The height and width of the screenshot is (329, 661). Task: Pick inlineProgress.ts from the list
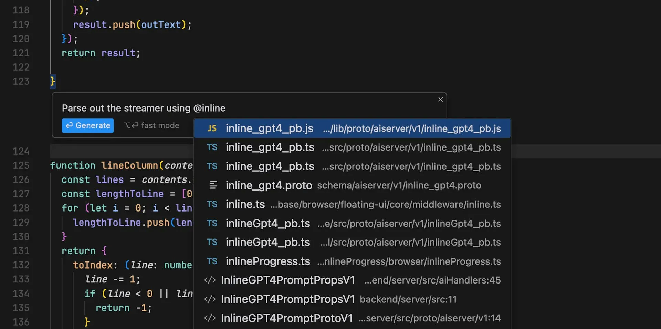click(x=352, y=261)
